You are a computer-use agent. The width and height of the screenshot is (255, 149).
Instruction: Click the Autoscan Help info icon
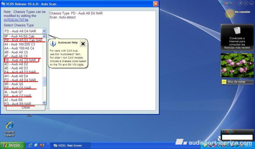pyautogui.click(x=53, y=44)
